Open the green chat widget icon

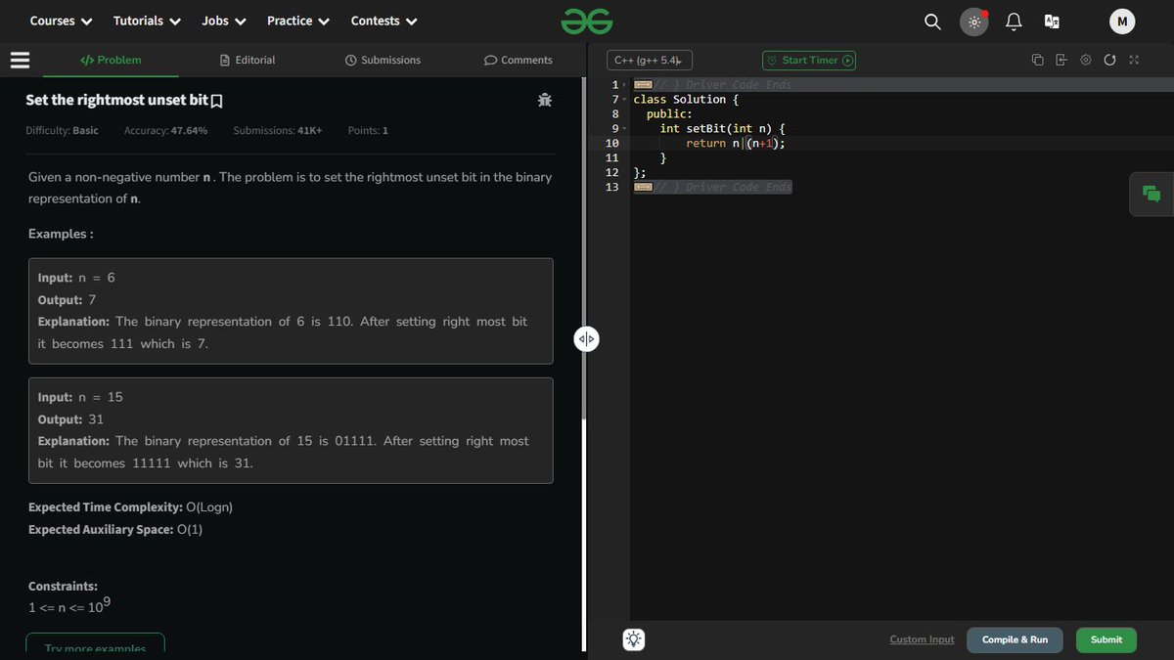click(x=1151, y=194)
